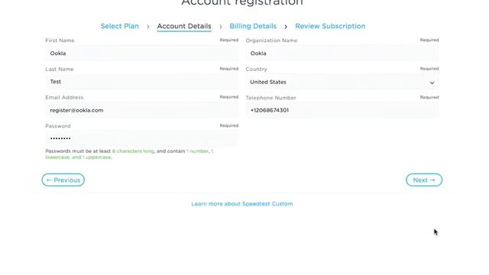Image resolution: width=489 pixels, height=275 pixels.
Task: Edit the Email Address register@ookla.com field
Action: (x=142, y=110)
